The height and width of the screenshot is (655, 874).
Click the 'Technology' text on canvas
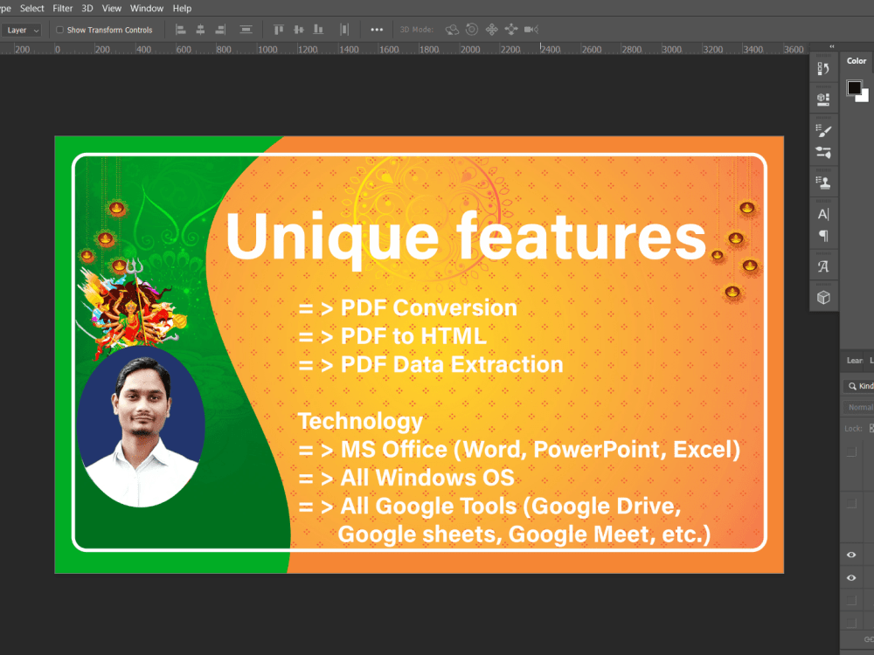(360, 422)
